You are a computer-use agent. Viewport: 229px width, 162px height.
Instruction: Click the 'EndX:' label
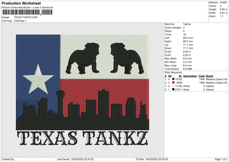[168, 52]
